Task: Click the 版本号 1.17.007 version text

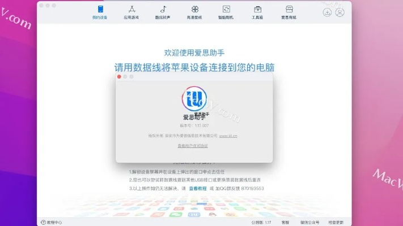Action: (x=194, y=125)
